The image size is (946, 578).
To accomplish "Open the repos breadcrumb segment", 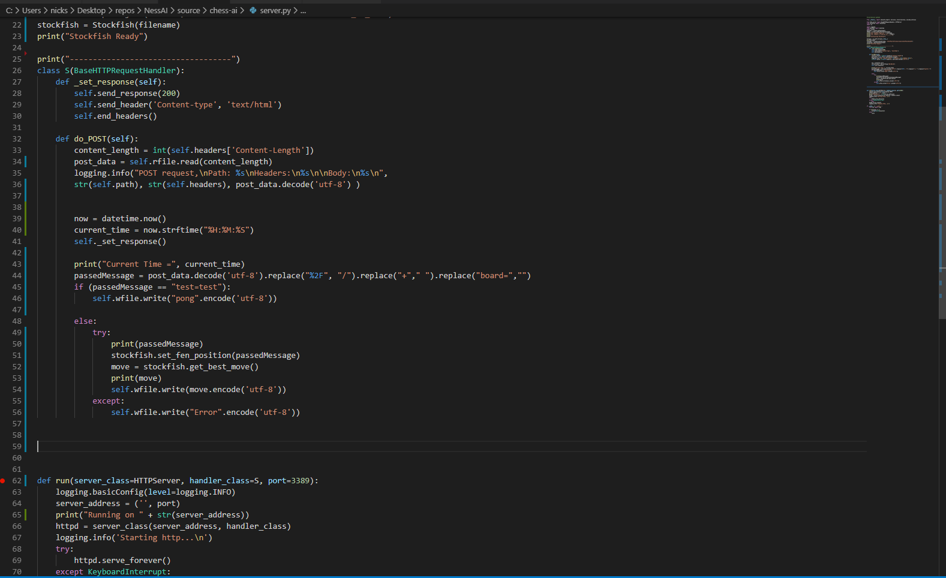I will point(125,10).
